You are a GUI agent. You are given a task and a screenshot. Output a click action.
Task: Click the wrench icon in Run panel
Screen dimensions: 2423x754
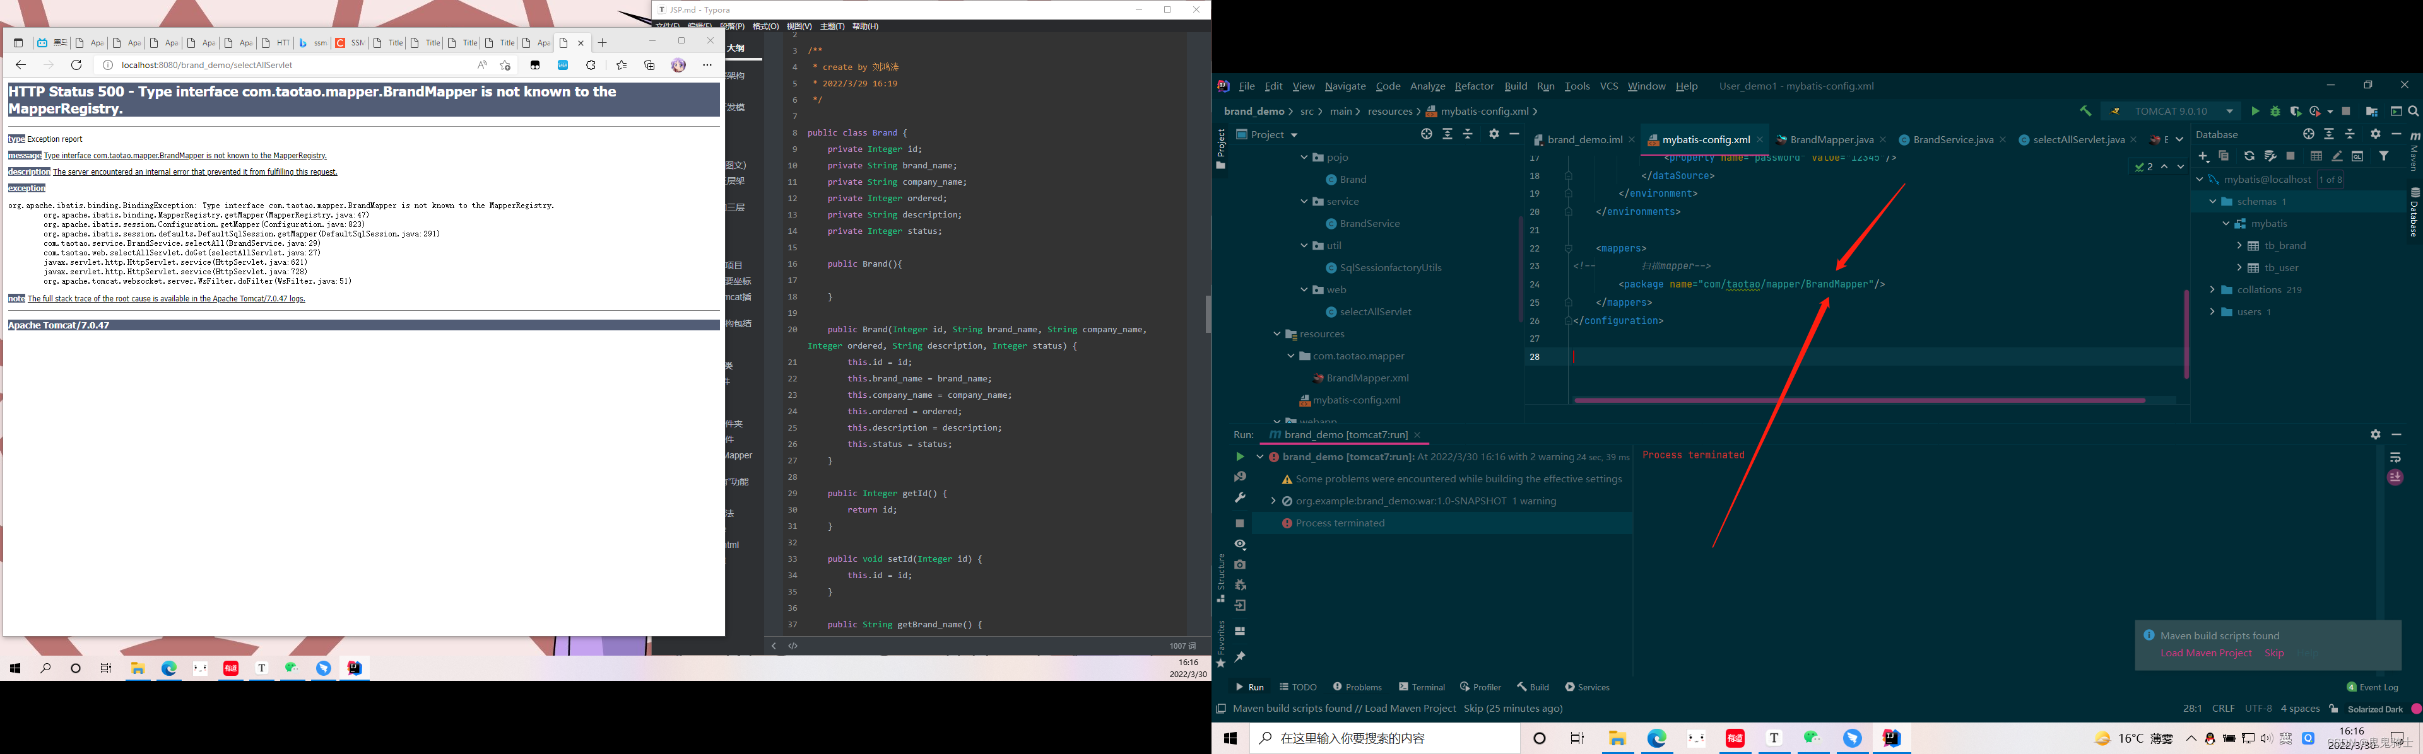[1240, 497]
